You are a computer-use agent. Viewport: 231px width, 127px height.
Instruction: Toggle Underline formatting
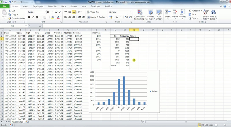[x=37, y=17]
